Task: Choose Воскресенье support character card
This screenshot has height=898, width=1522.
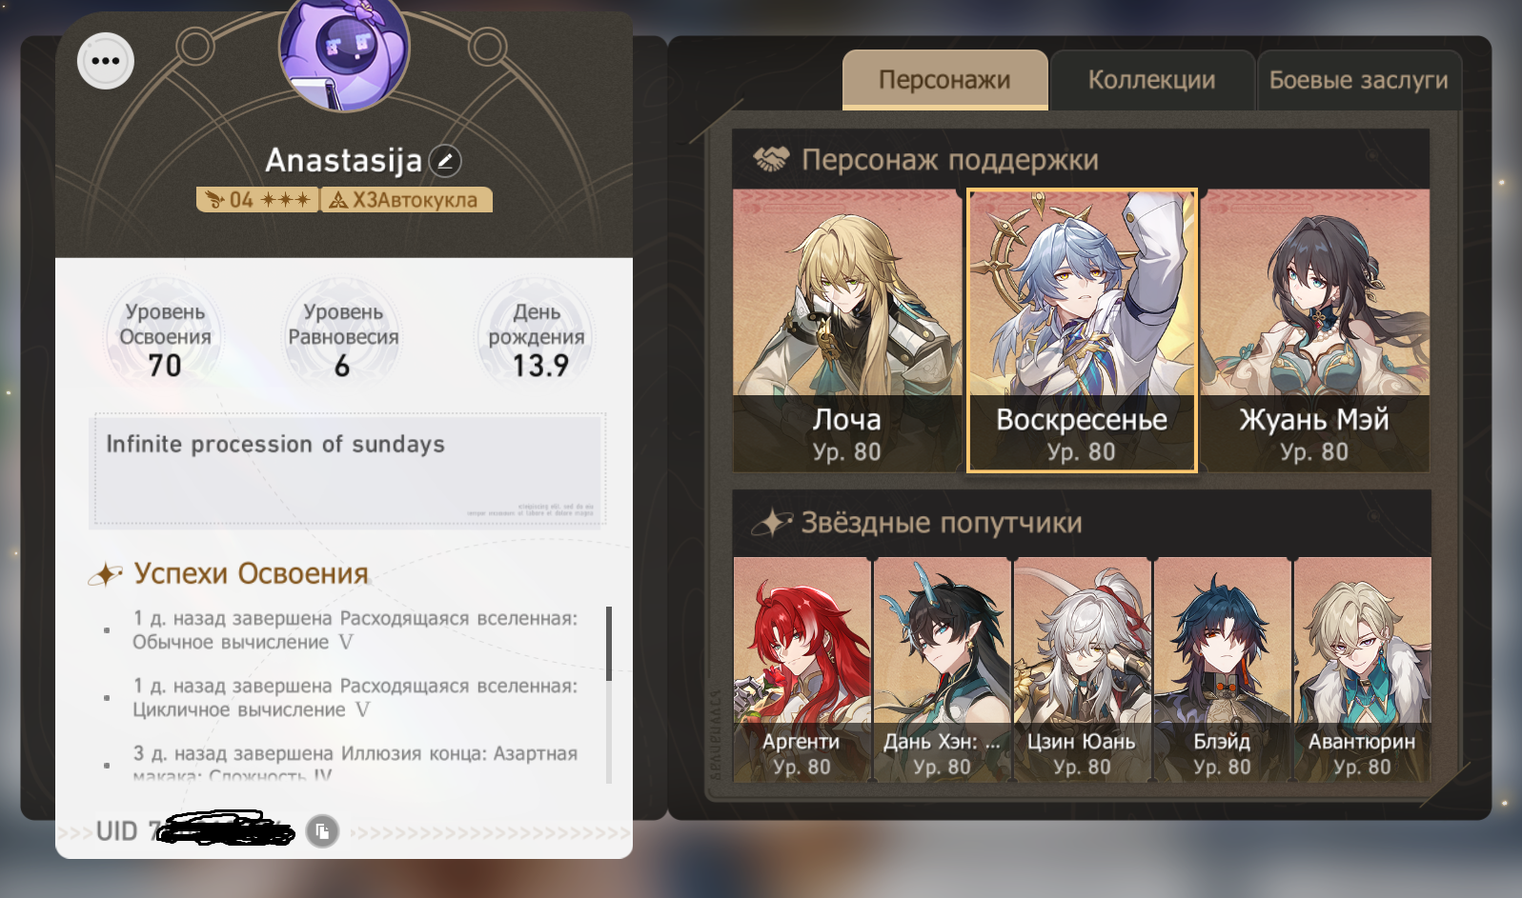Action: [x=1082, y=329]
